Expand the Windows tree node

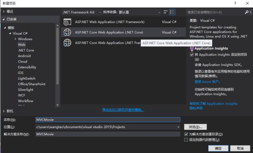(15, 39)
